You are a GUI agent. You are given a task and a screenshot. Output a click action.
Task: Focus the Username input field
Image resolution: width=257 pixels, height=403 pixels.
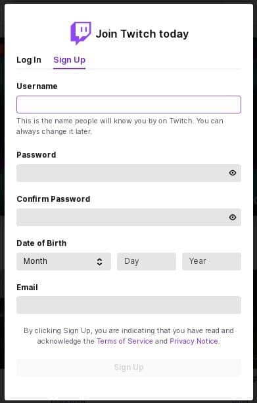pyautogui.click(x=129, y=104)
